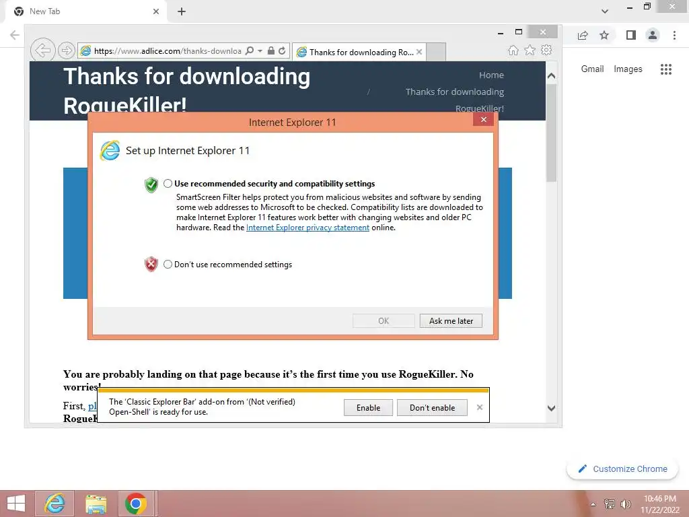Image resolution: width=689 pixels, height=517 pixels.
Task: Enable the Classic Explorer Bar add-on
Action: point(368,407)
